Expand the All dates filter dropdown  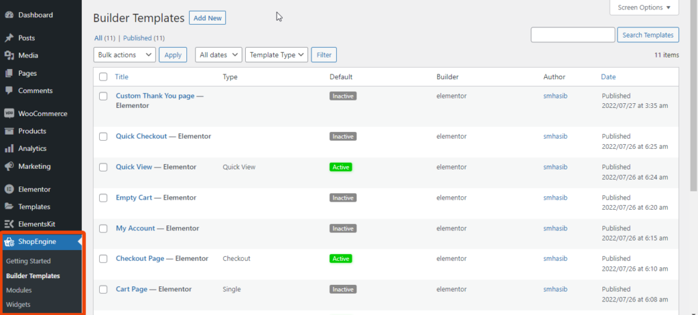[x=219, y=55]
